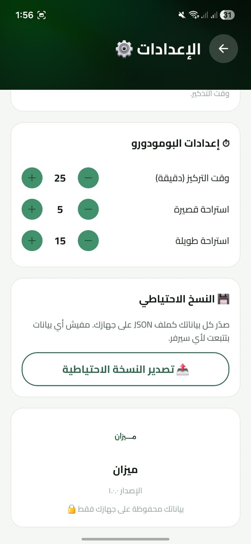The image size is (251, 544).
Task: Increase focus time above 25 minutes
Action: 32,178
